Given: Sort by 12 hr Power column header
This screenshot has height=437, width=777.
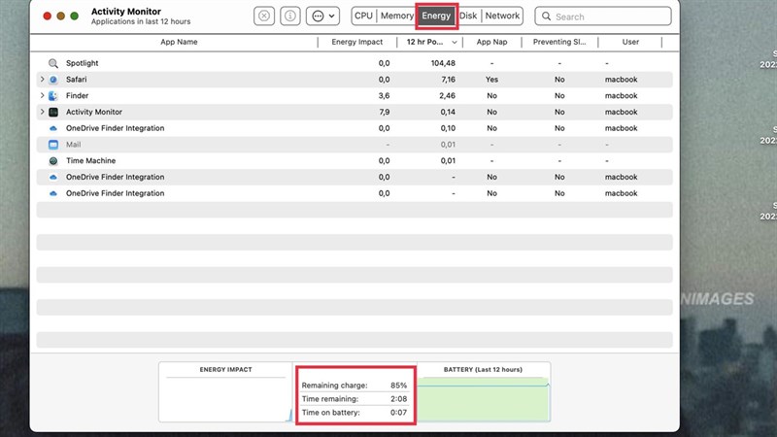Looking at the screenshot, I should point(424,42).
